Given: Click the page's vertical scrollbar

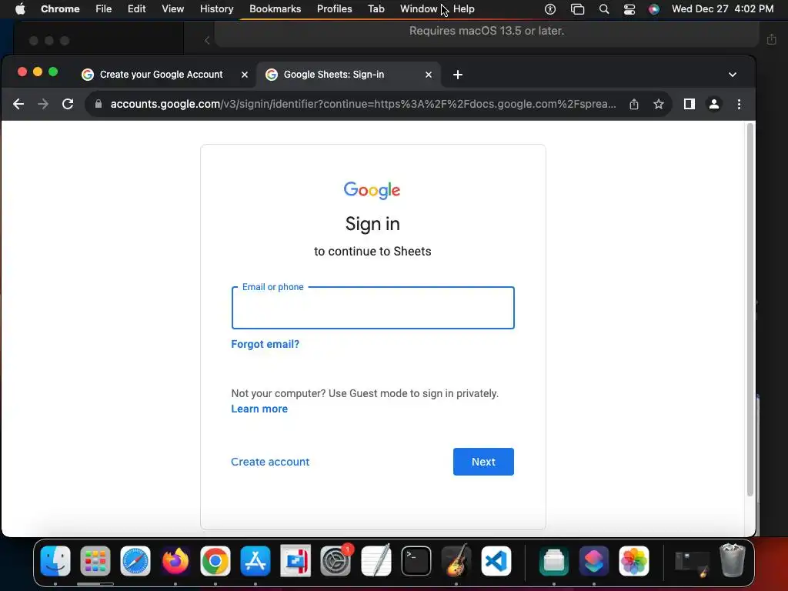Looking at the screenshot, I should tap(750, 309).
